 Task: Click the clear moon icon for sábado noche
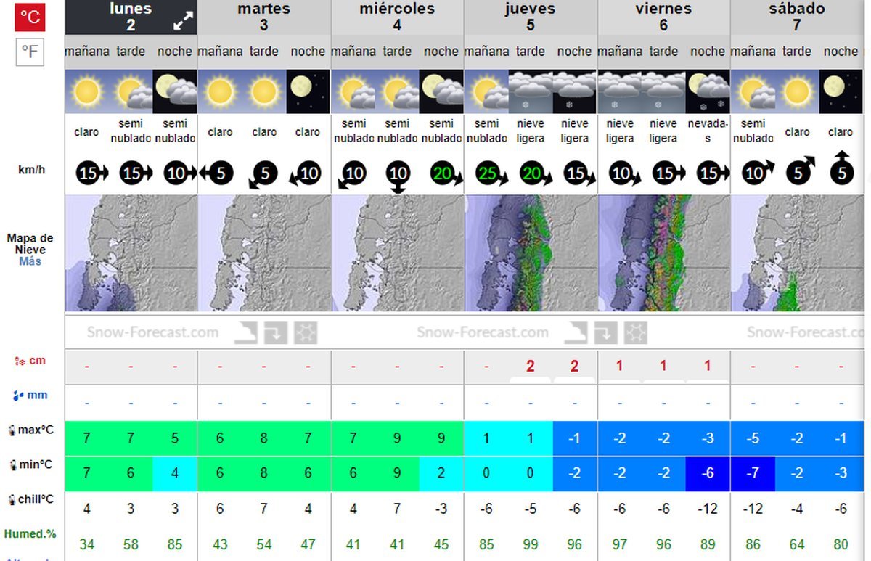pos(841,91)
